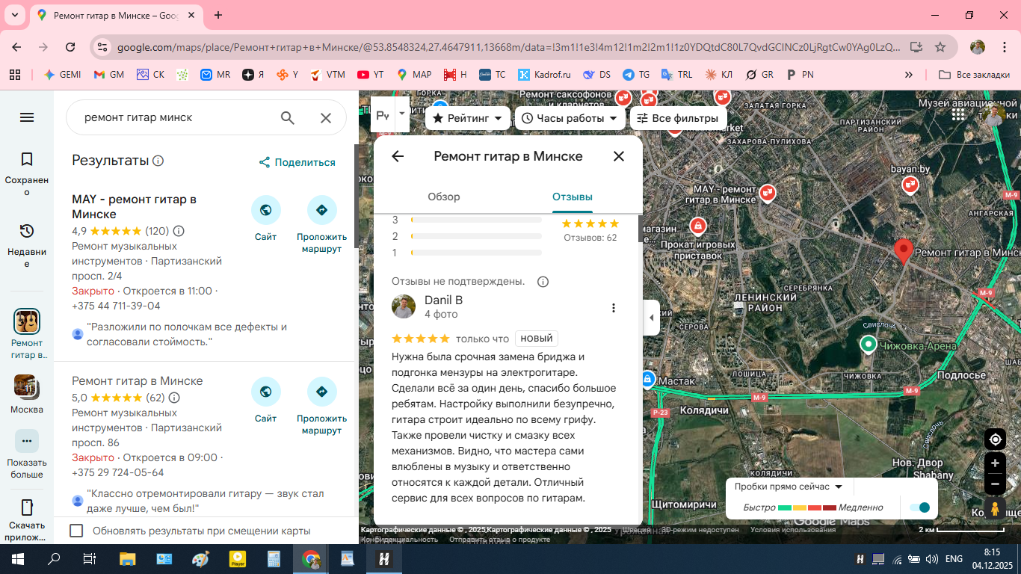This screenshot has width=1021, height=574.
Task: Open the Google Maps hamburger menu
Action: pyautogui.click(x=27, y=117)
